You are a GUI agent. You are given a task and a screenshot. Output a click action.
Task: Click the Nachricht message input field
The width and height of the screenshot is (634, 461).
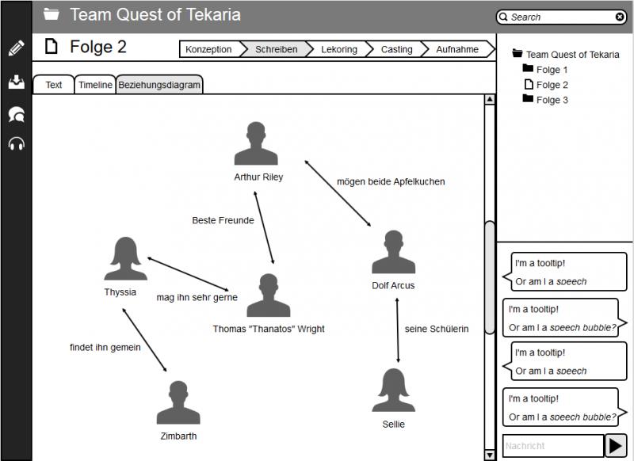click(552, 446)
